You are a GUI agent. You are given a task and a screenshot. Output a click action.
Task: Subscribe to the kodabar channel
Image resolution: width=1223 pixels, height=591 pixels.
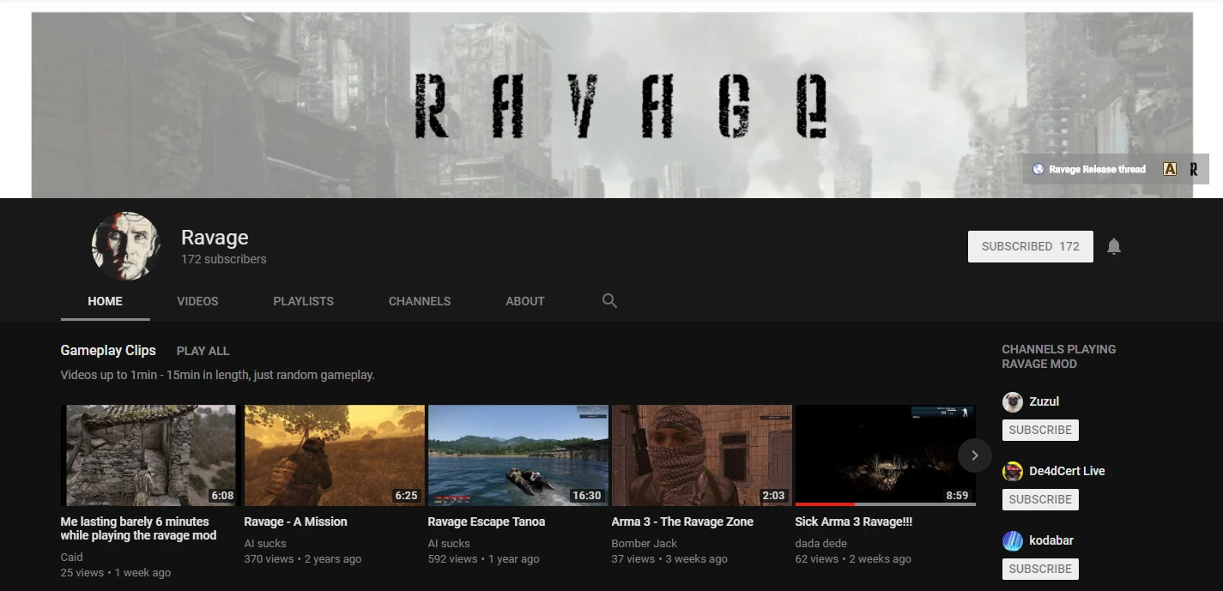[x=1040, y=569]
